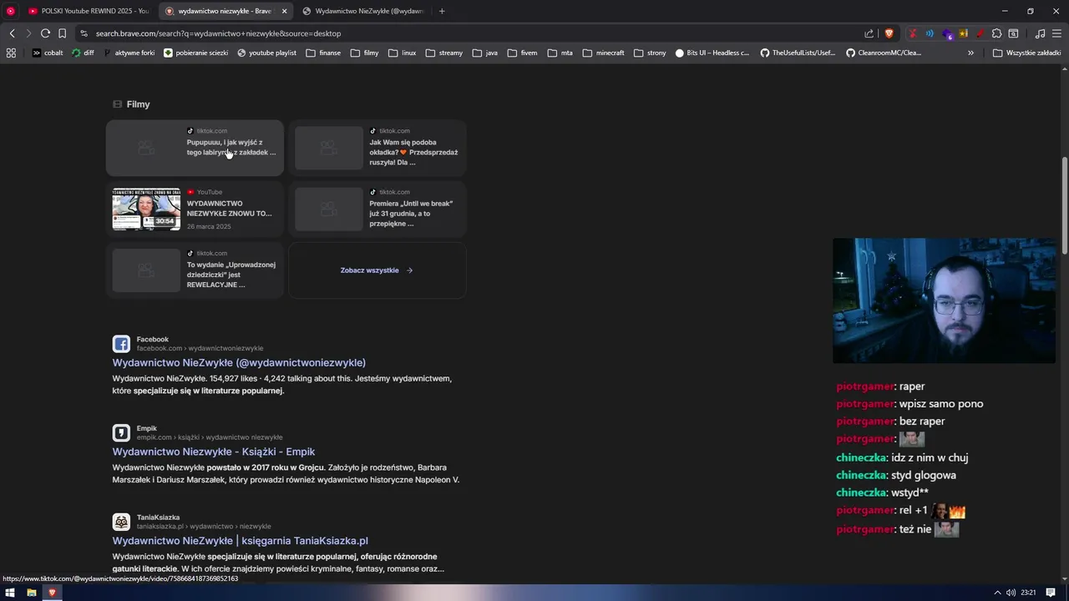Click Zobacz wszystkie videos link
The height and width of the screenshot is (601, 1069).
tap(377, 270)
